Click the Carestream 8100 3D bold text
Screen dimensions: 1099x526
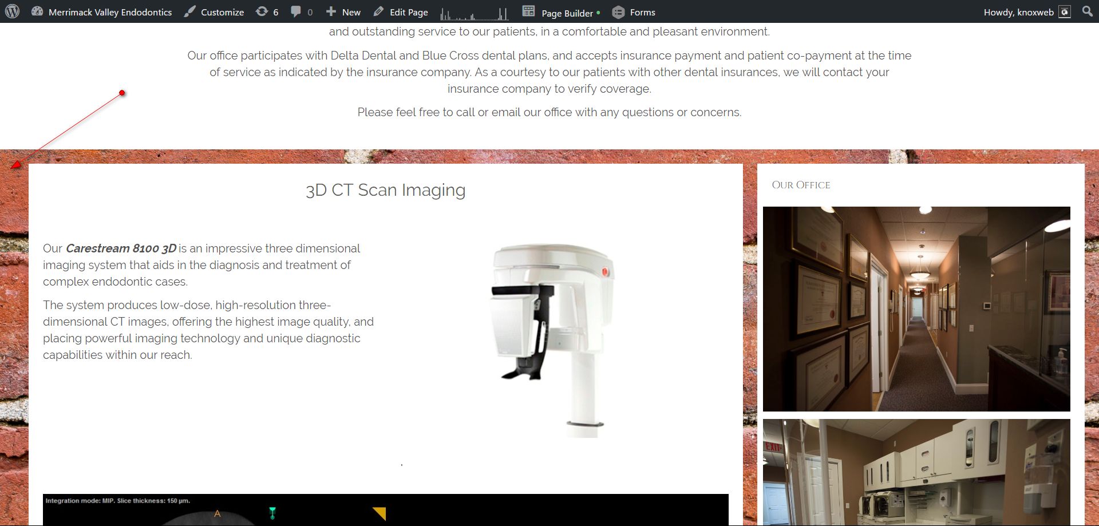(x=121, y=248)
